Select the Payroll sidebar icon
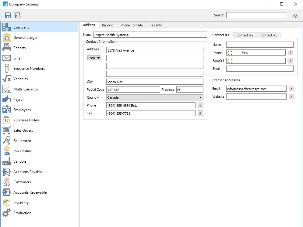 (x=6, y=100)
